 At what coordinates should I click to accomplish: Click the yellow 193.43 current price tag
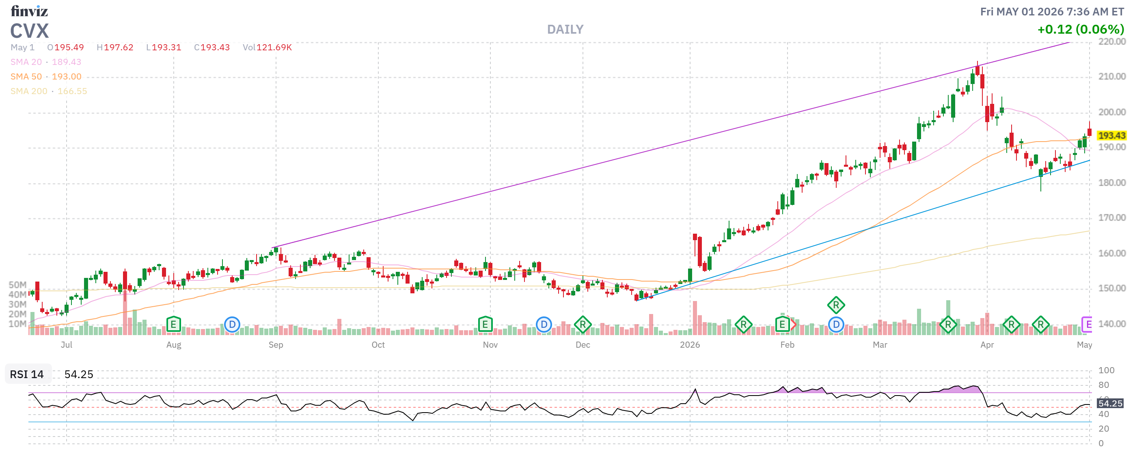1111,136
